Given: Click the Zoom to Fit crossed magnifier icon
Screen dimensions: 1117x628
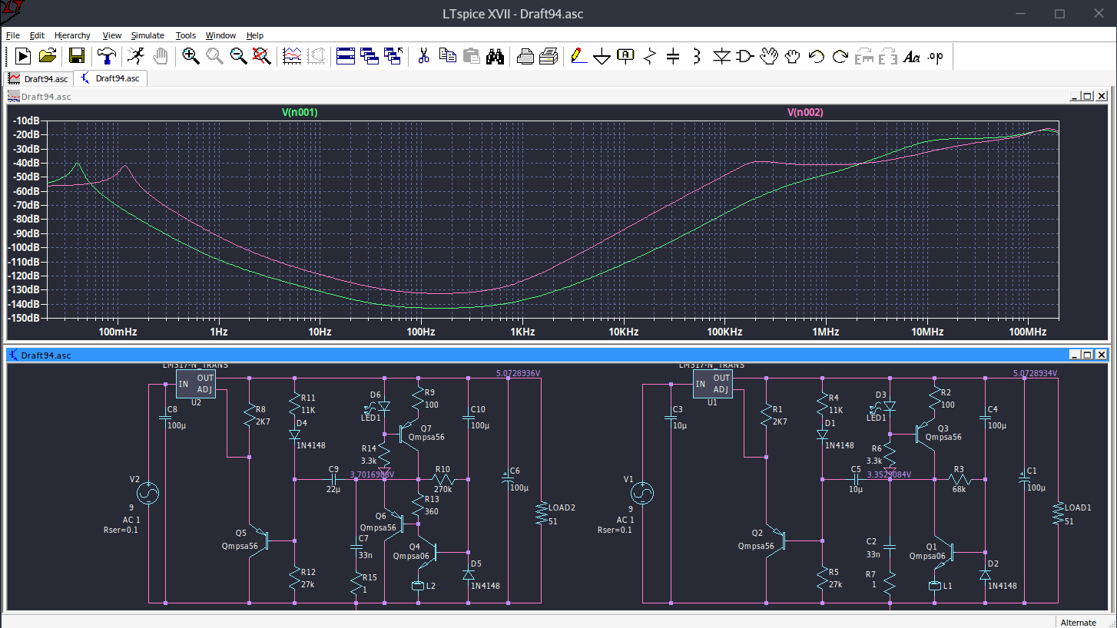Looking at the screenshot, I should point(262,56).
